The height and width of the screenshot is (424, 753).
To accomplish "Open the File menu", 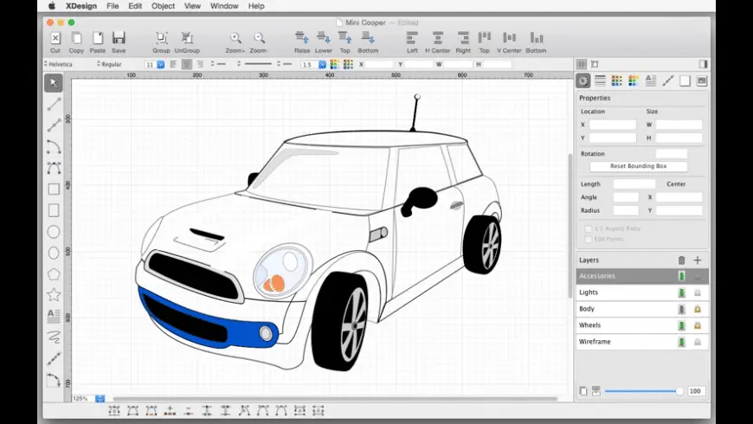I will pyautogui.click(x=113, y=6).
